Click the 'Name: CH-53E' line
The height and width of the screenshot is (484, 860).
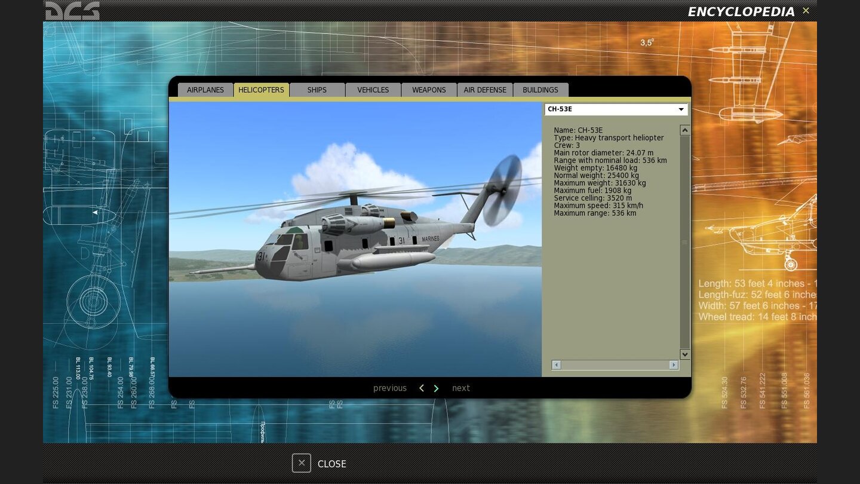[578, 130]
